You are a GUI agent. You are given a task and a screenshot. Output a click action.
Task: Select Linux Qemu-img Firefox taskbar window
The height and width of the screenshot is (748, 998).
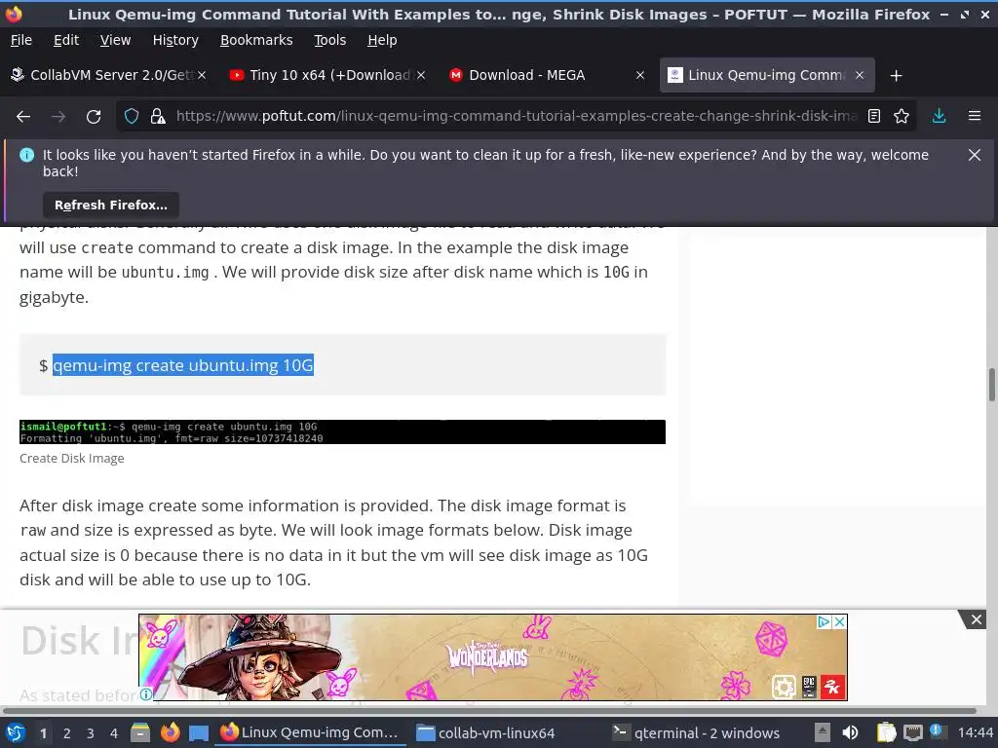[310, 732]
